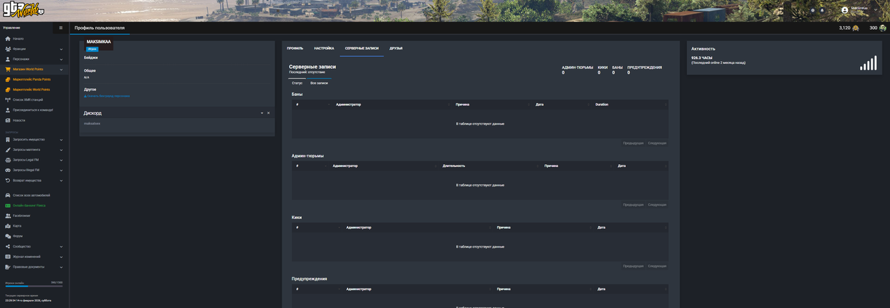Click Запросы Legal FM icon

pos(8,160)
